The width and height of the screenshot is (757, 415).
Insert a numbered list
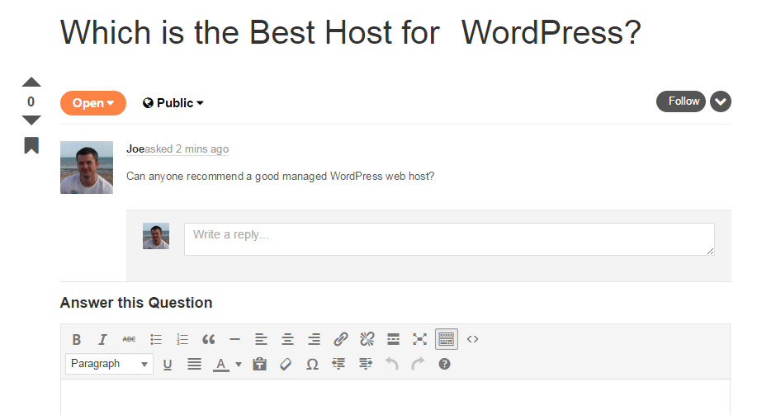(x=182, y=339)
